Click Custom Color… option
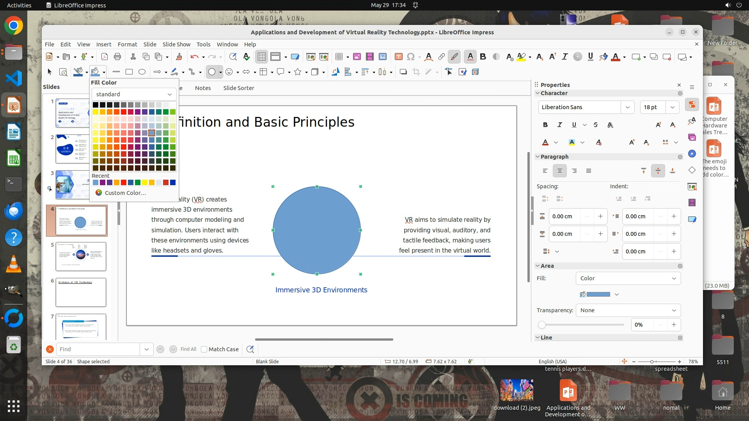Image resolution: width=749 pixels, height=421 pixels. point(125,193)
